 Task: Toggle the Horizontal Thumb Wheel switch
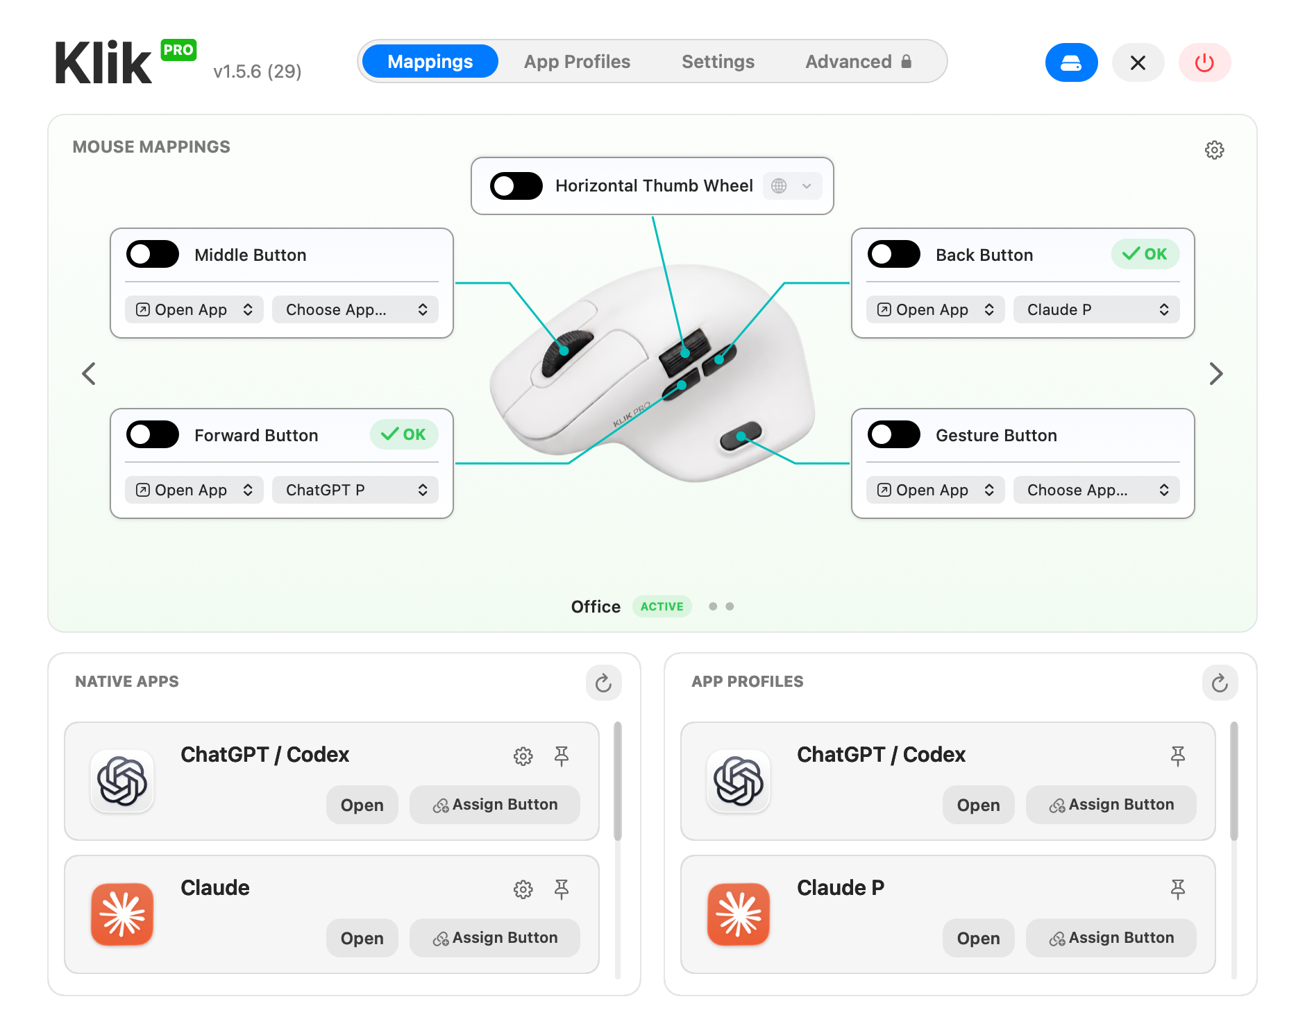(x=516, y=186)
